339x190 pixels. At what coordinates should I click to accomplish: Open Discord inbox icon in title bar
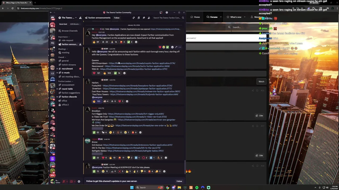click(161, 12)
